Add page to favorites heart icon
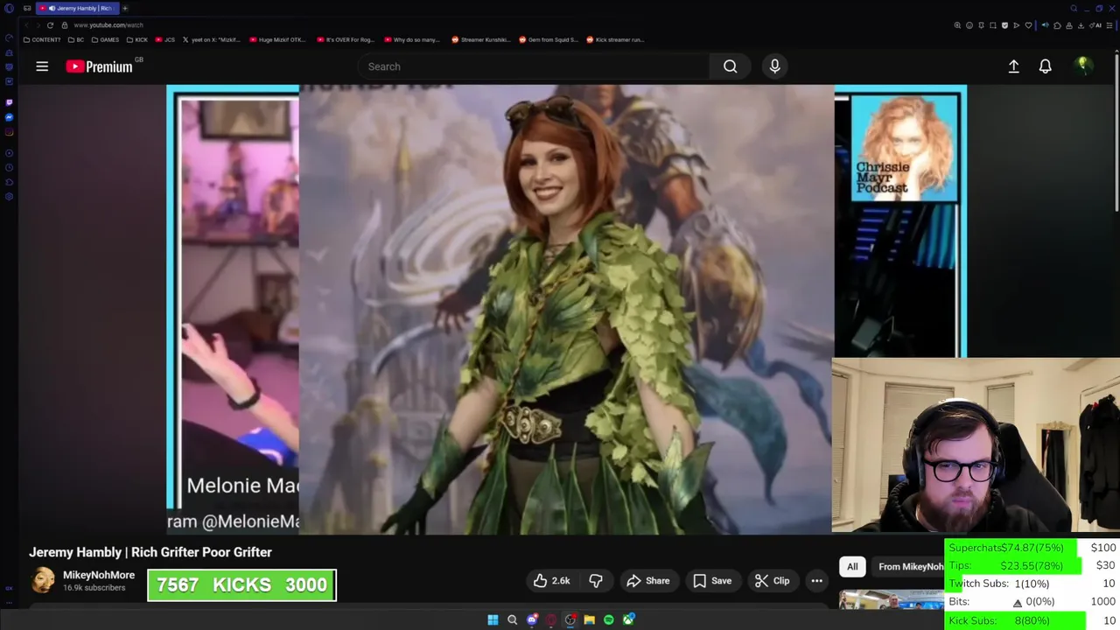 point(1028,25)
